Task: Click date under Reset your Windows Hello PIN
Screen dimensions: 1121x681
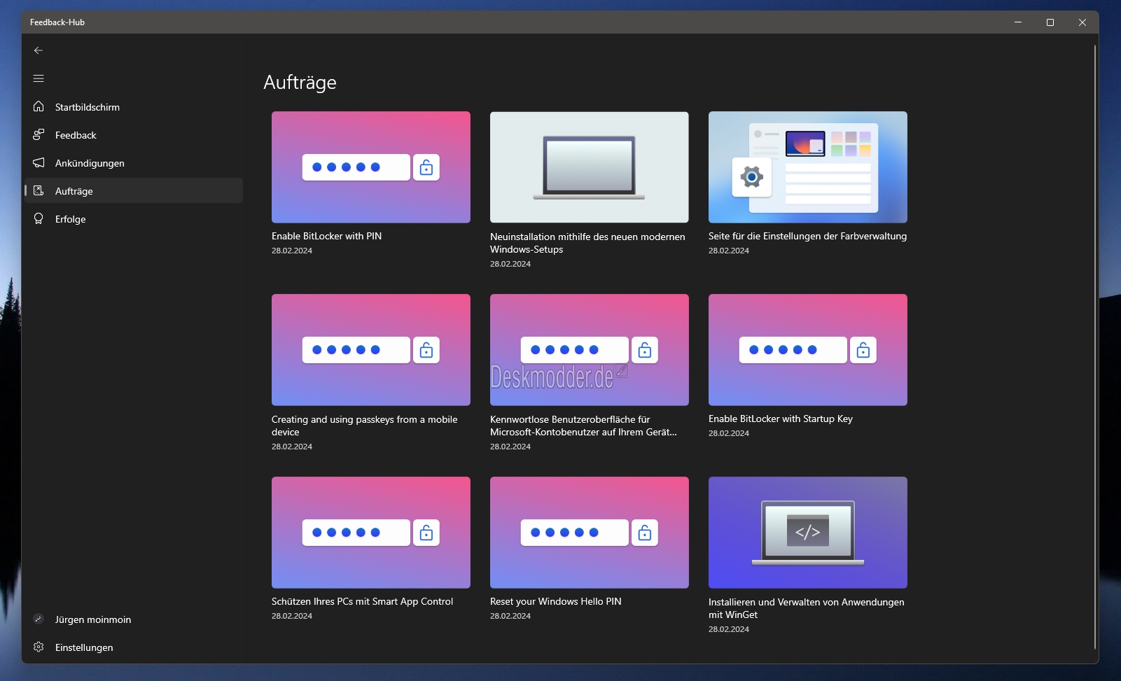Action: [x=510, y=616]
